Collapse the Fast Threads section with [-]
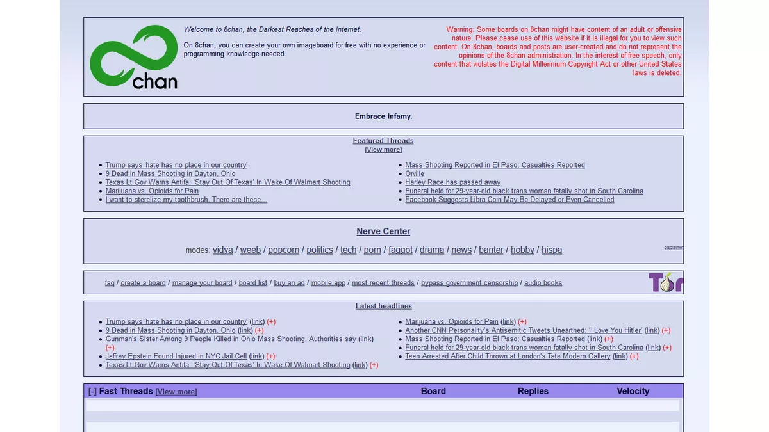Viewport: 769px width, 432px height. tap(92, 392)
